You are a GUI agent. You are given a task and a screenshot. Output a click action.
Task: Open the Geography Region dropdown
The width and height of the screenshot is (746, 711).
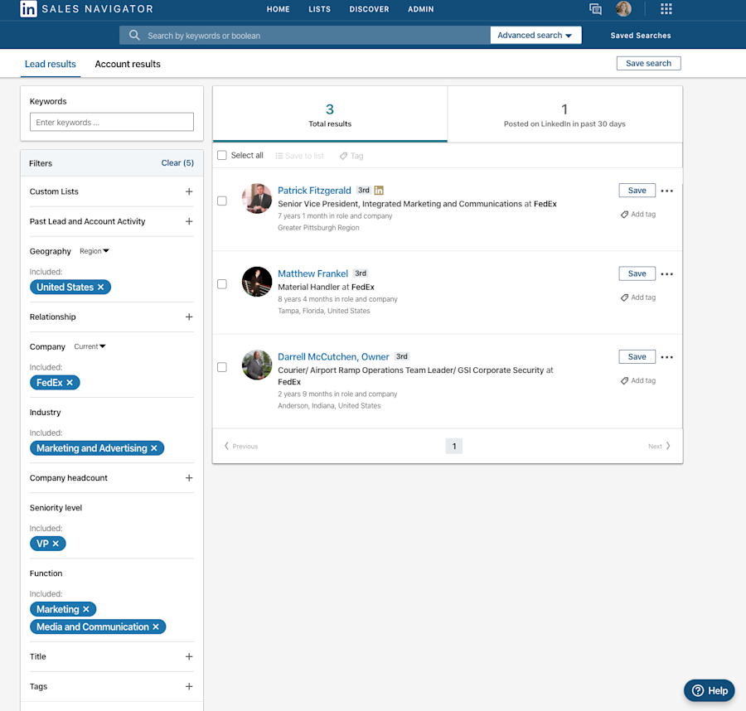94,251
